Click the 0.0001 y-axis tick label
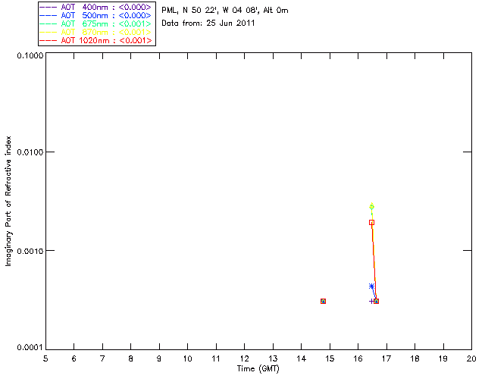This screenshot has width=485, height=388. pos(30,348)
